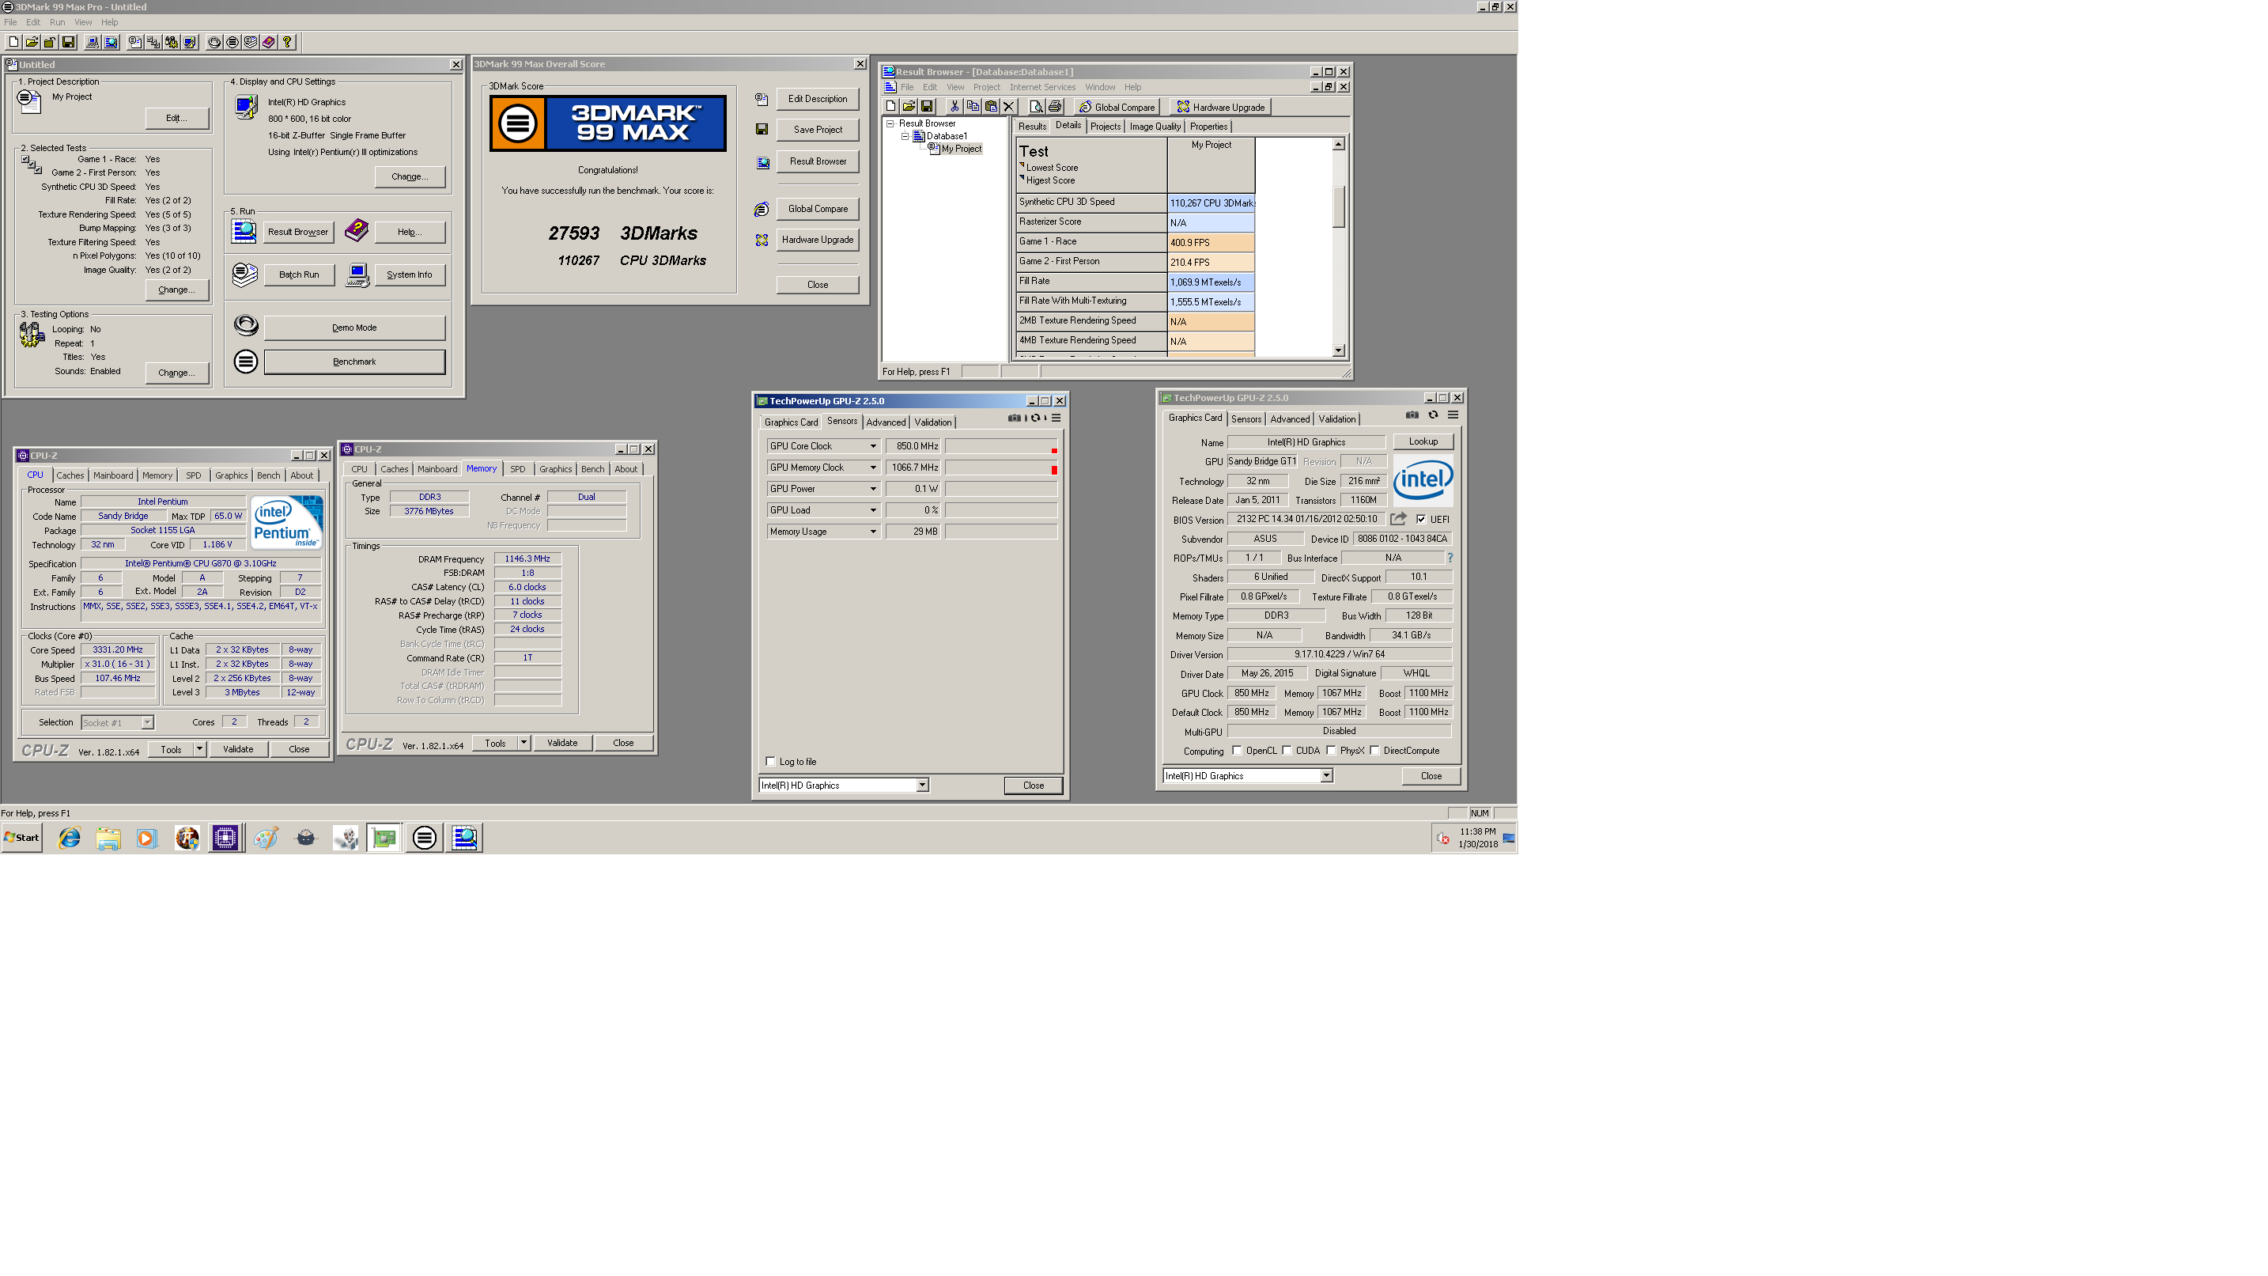Open GPU Power sensor dropdown

click(x=873, y=489)
